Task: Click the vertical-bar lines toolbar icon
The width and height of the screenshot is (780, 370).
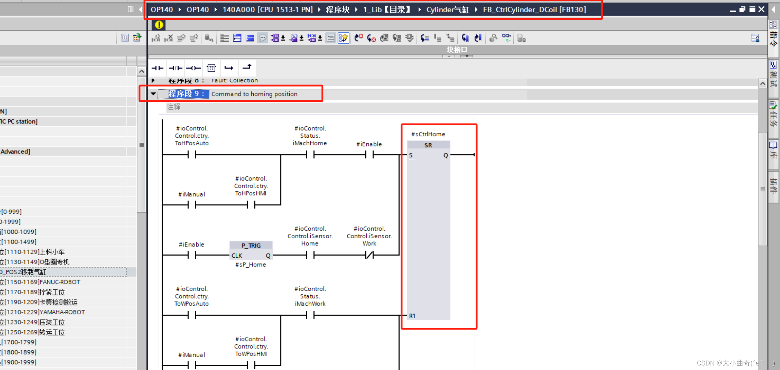Action: coord(438,38)
